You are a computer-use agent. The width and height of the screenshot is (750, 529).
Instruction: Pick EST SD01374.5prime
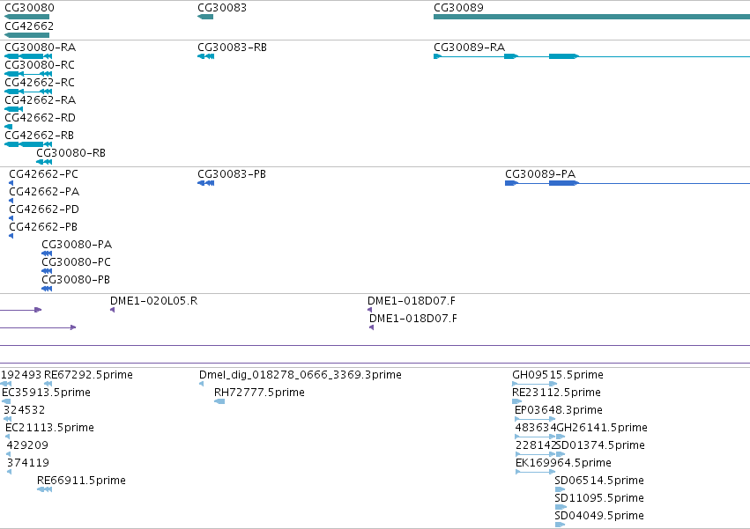pyautogui.click(x=601, y=446)
